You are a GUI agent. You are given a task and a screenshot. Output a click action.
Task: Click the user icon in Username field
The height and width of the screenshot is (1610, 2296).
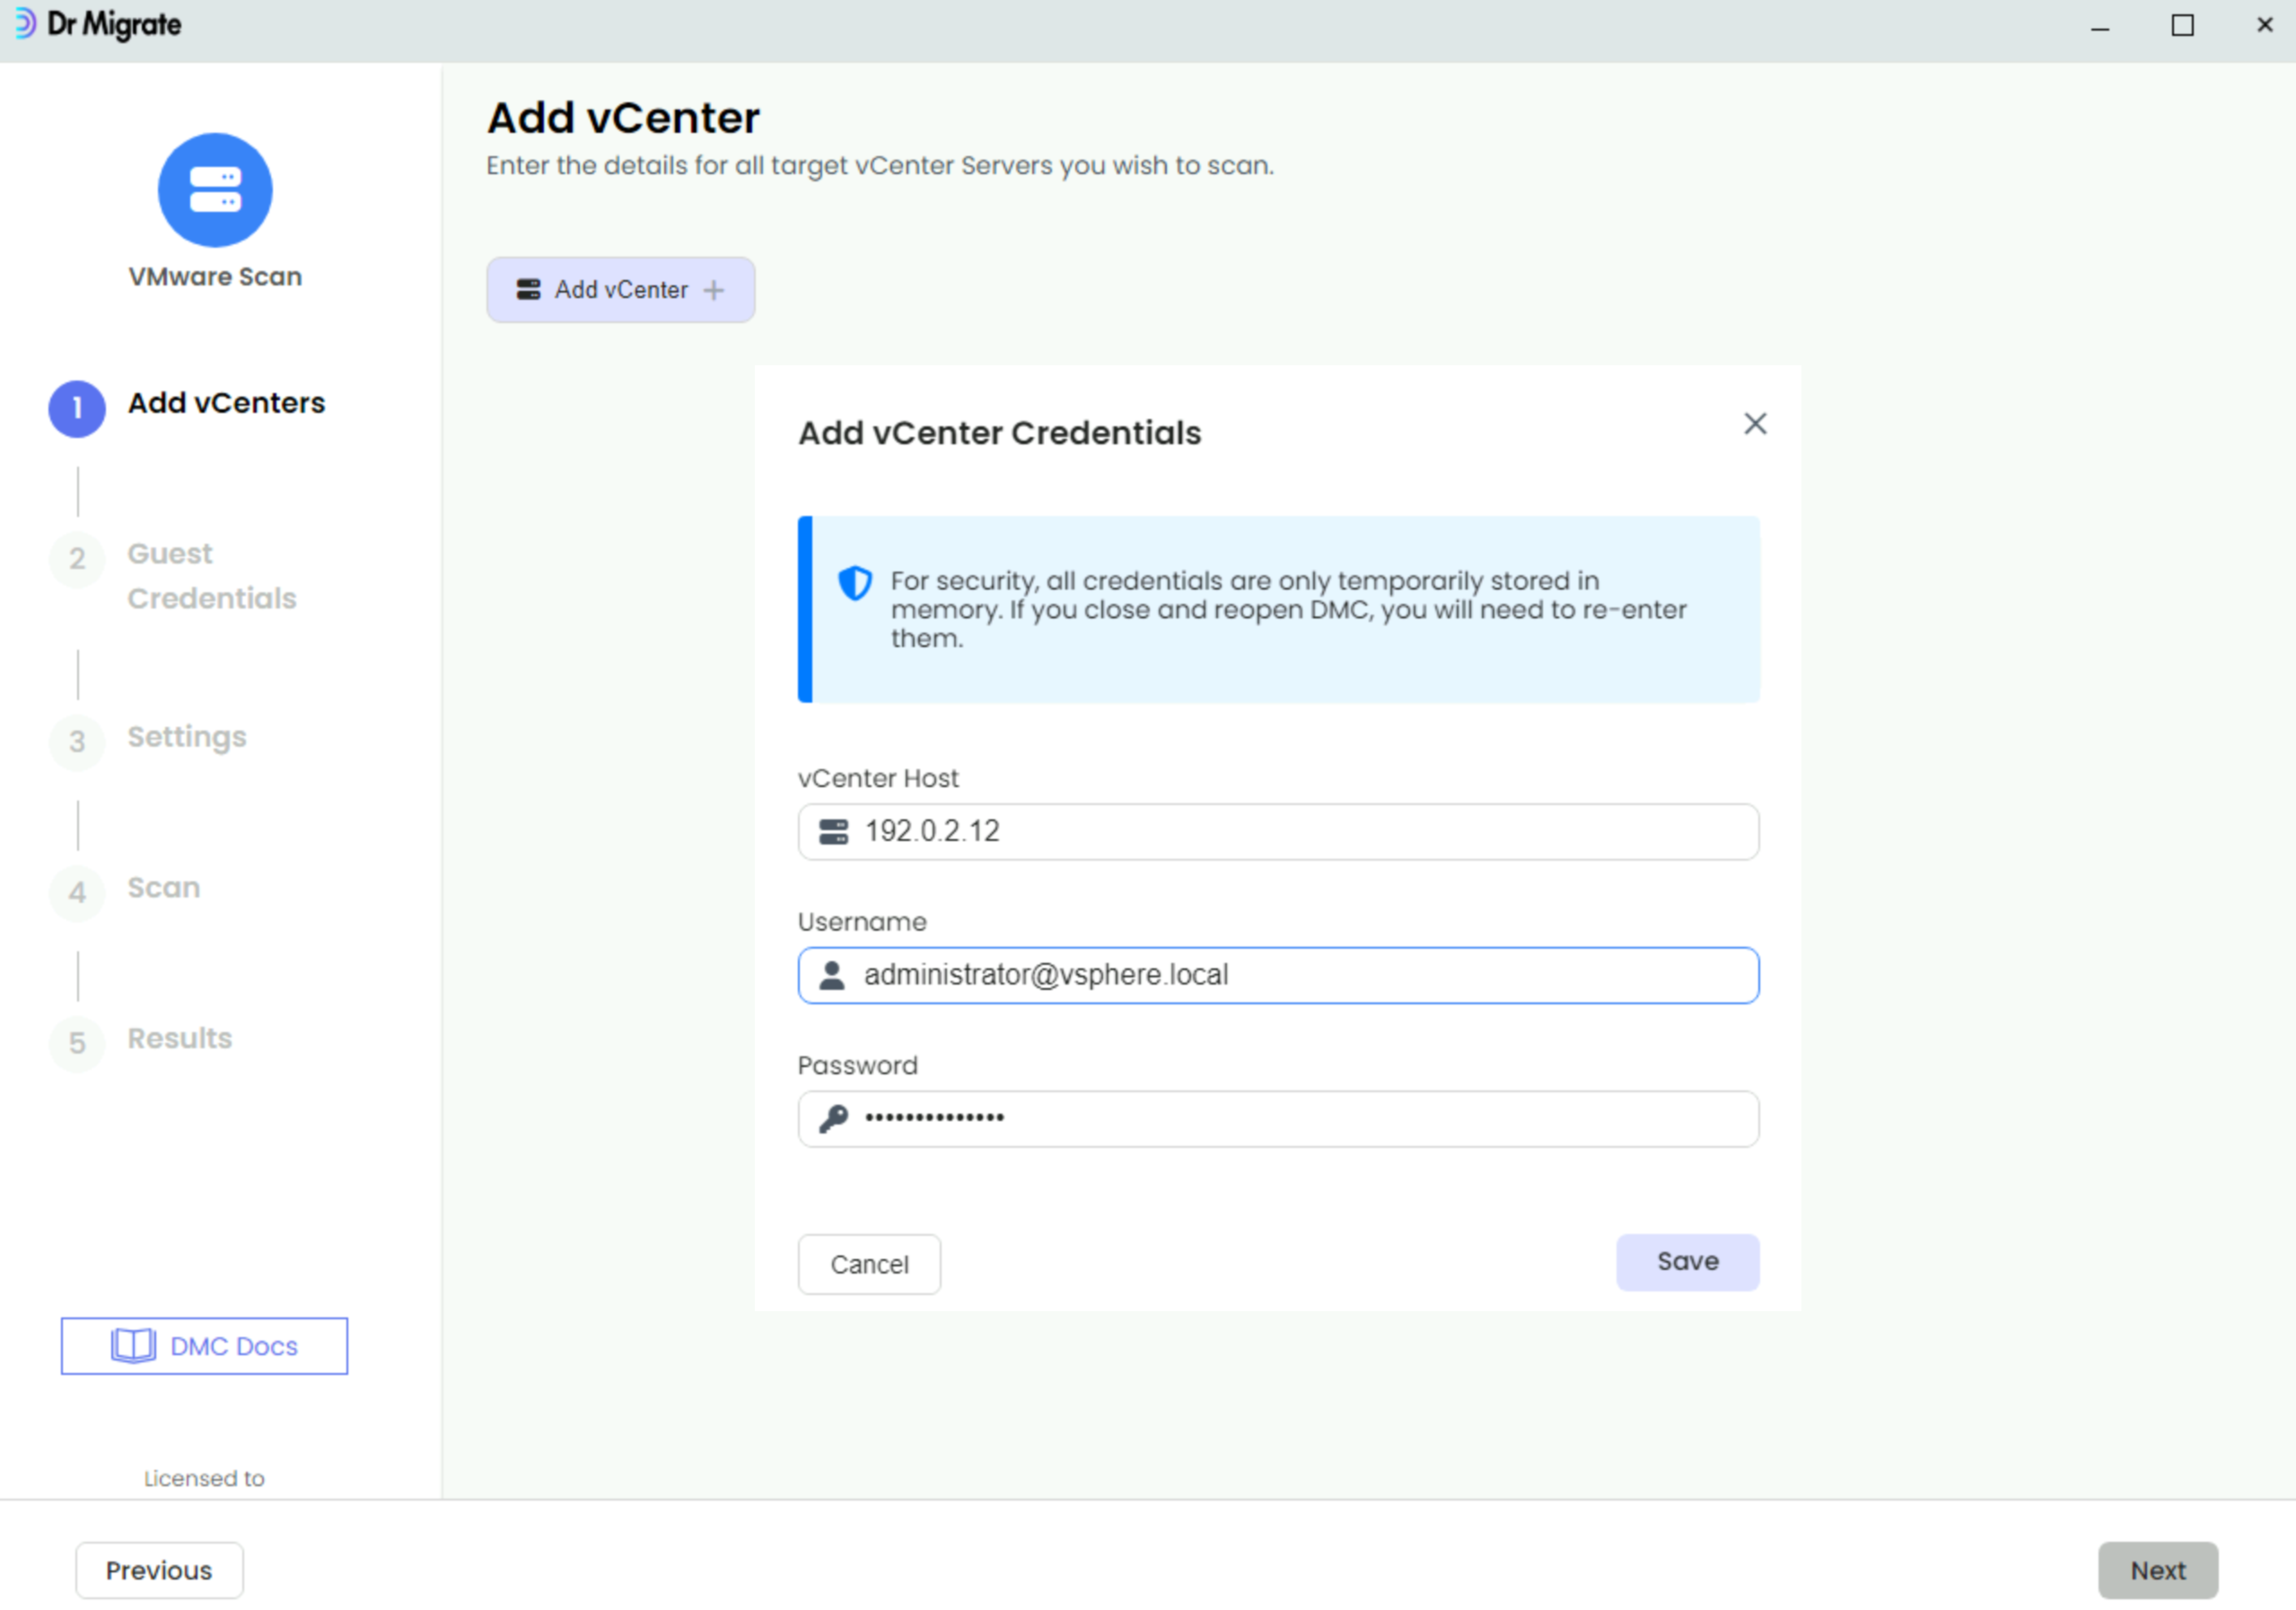coord(832,975)
